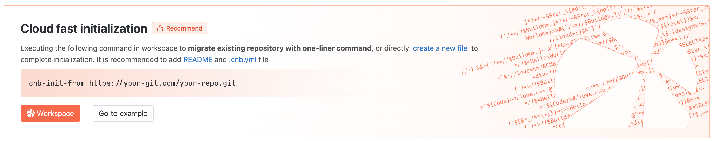Click the Recommend badge label
The height and width of the screenshot is (141, 713).
coord(184,28)
